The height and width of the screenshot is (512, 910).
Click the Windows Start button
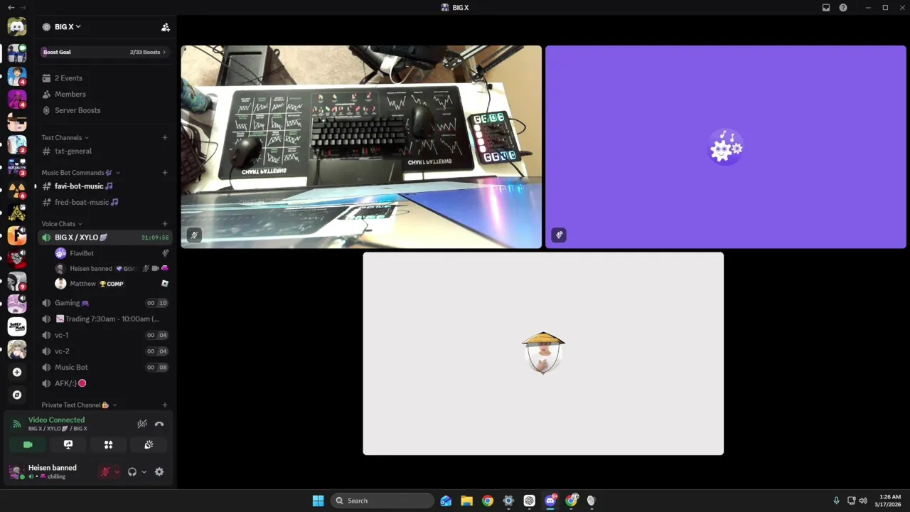pyautogui.click(x=318, y=501)
